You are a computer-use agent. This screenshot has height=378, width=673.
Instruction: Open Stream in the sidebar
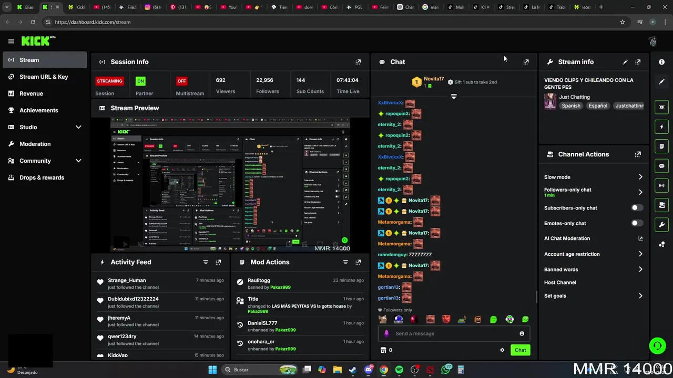[x=45, y=60]
